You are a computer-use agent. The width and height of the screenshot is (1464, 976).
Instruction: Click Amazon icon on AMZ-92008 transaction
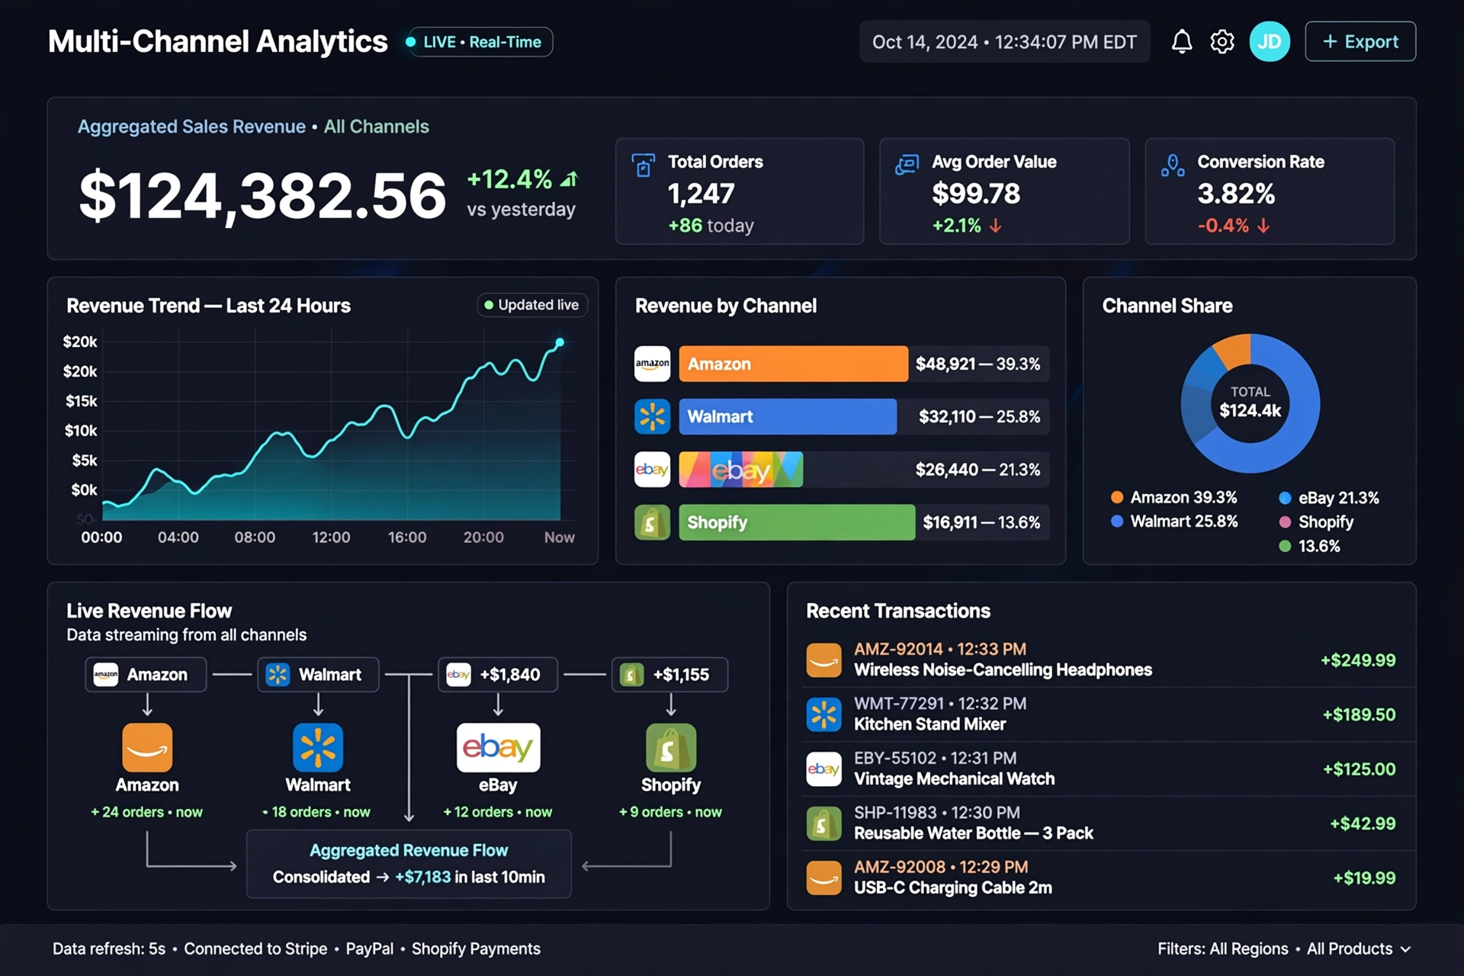[824, 878]
